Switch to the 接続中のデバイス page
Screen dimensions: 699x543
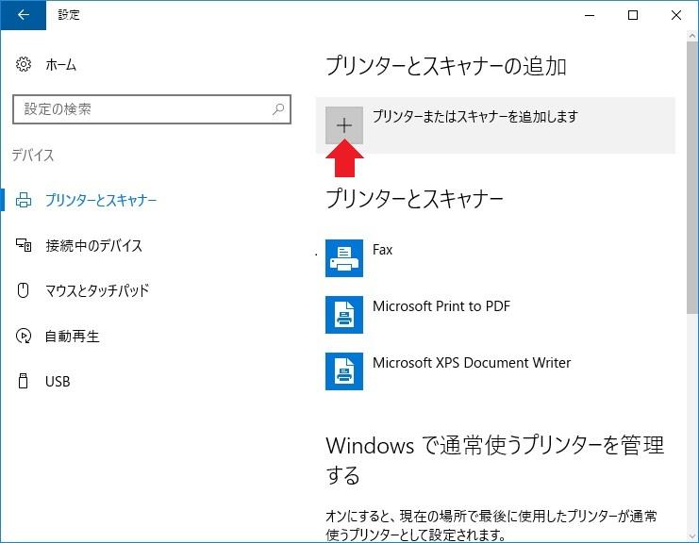coord(93,245)
